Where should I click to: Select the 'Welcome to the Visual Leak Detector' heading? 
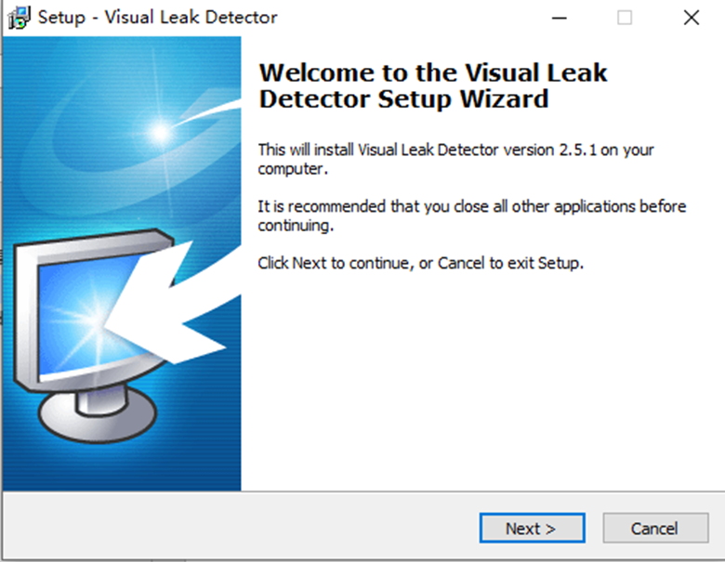(x=432, y=85)
